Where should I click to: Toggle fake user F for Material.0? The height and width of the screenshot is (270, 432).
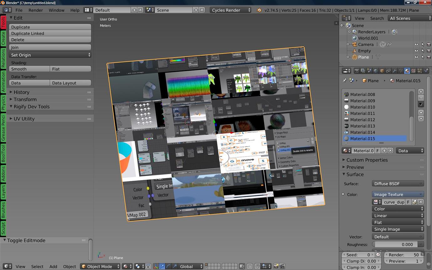378,151
